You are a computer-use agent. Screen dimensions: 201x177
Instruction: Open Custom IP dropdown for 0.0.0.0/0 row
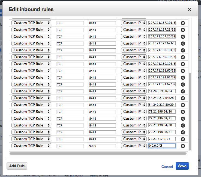coord(134,146)
